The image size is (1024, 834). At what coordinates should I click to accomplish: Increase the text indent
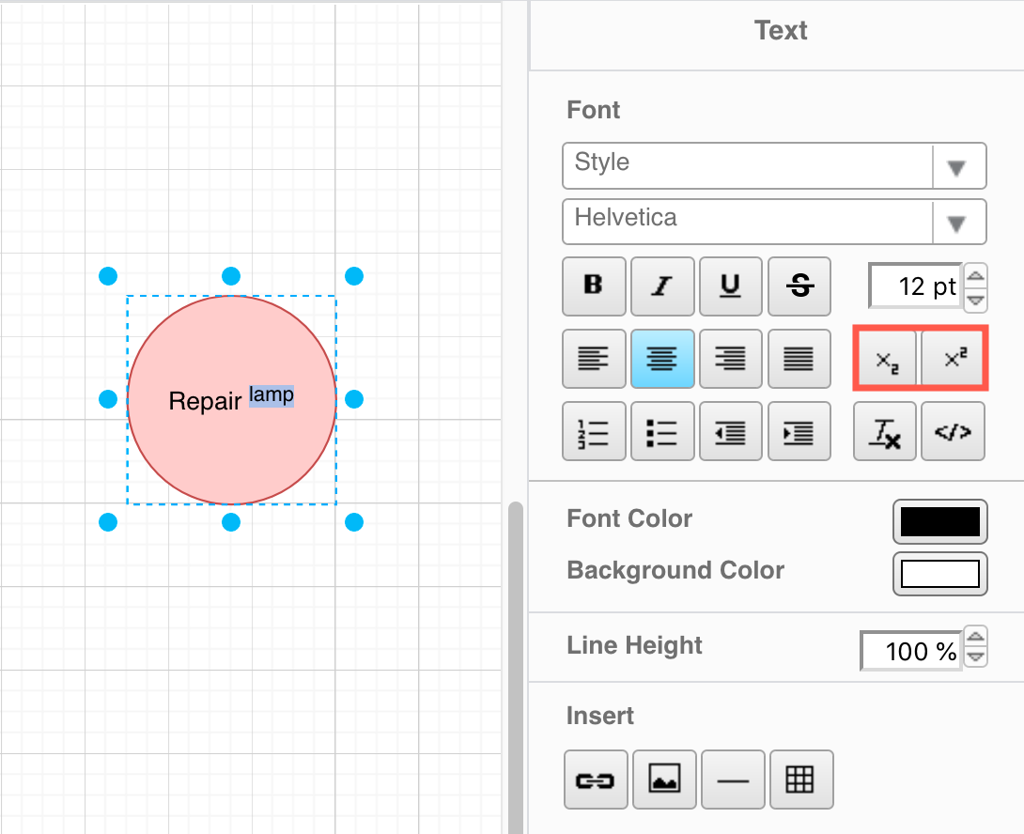[799, 432]
